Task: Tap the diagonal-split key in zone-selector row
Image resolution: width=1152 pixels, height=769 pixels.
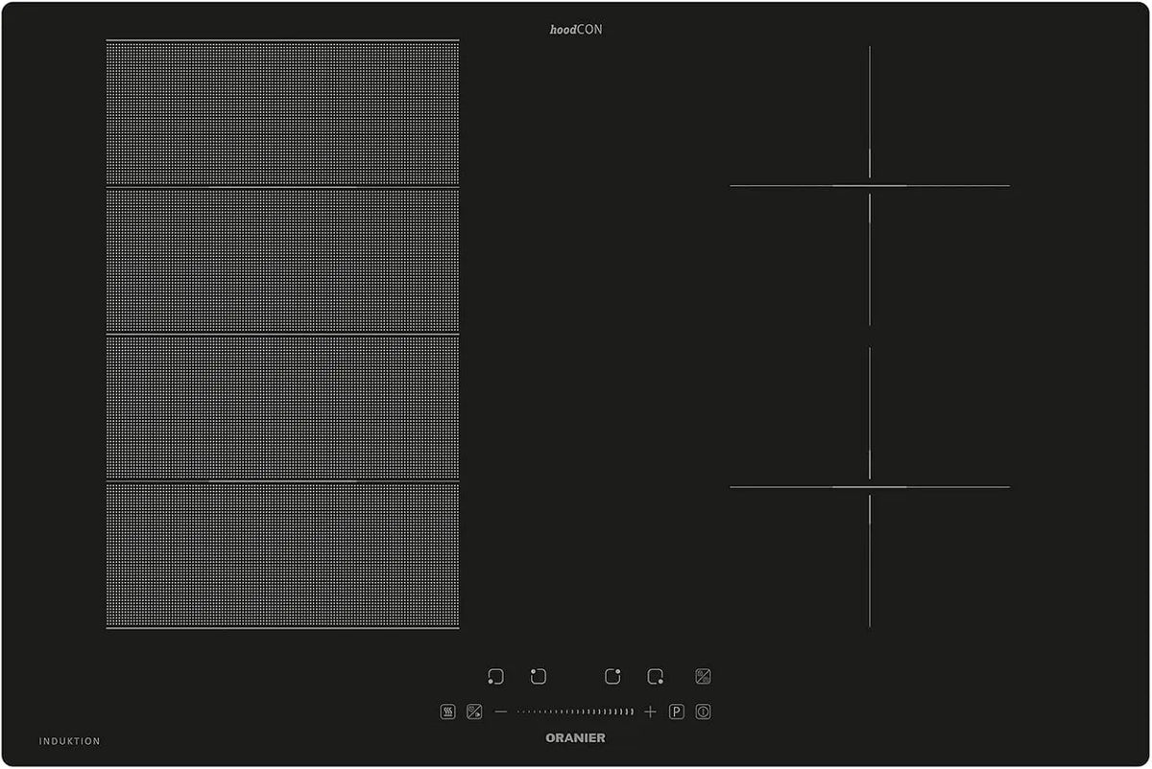Action: (703, 677)
